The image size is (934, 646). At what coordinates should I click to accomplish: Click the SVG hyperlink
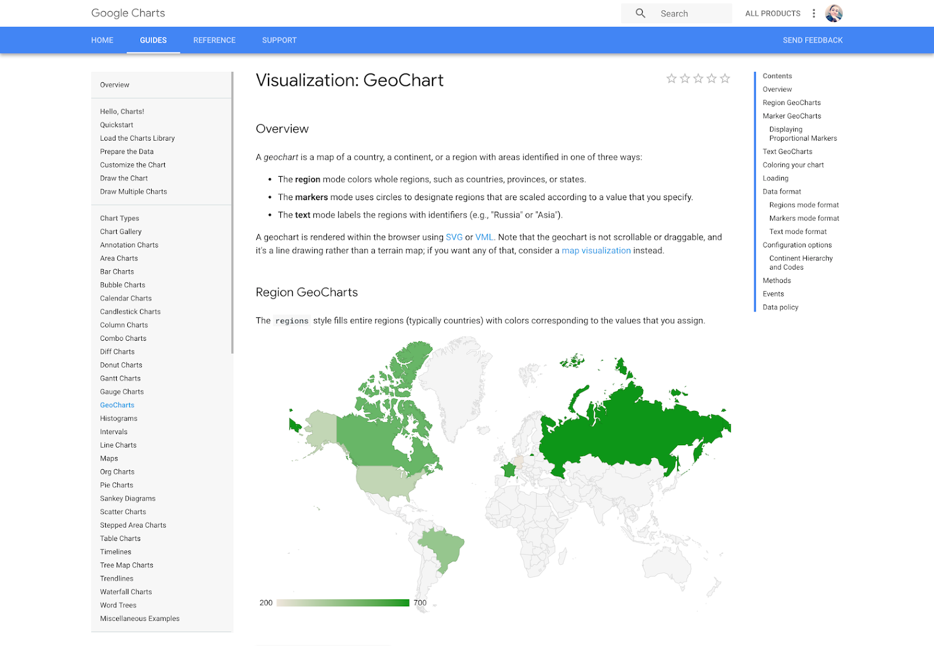[454, 237]
